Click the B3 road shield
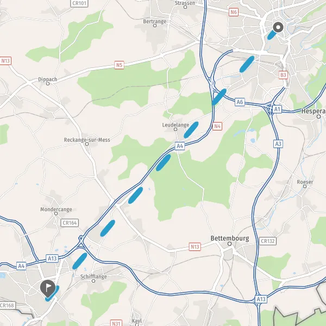Viewport: 326px width, 326px height. (283, 75)
